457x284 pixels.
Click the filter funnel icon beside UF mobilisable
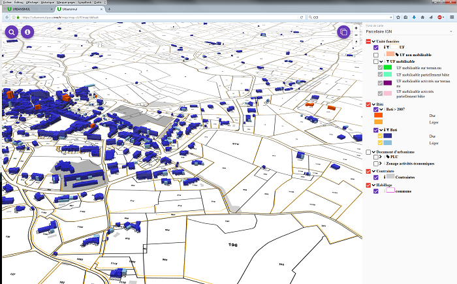388,61
